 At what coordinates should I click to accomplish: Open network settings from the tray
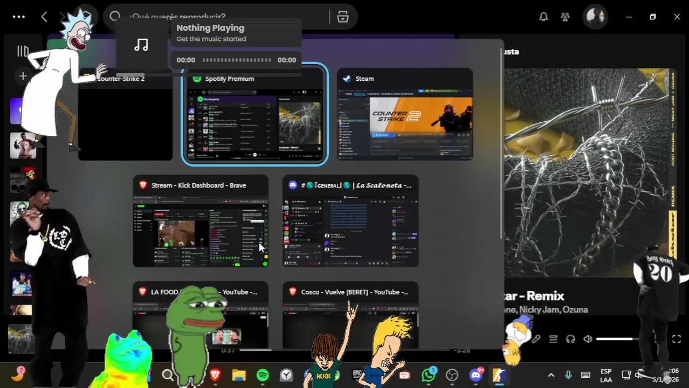click(x=626, y=375)
